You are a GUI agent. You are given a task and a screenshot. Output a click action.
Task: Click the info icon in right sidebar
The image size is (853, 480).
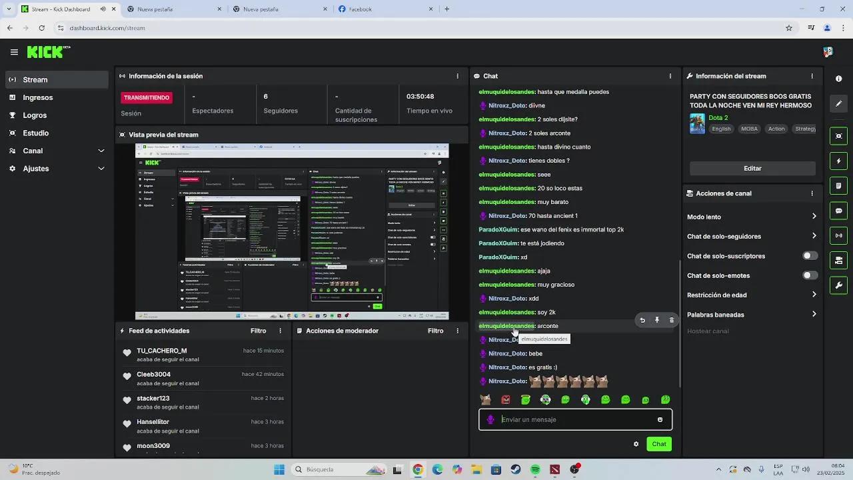tap(838, 79)
